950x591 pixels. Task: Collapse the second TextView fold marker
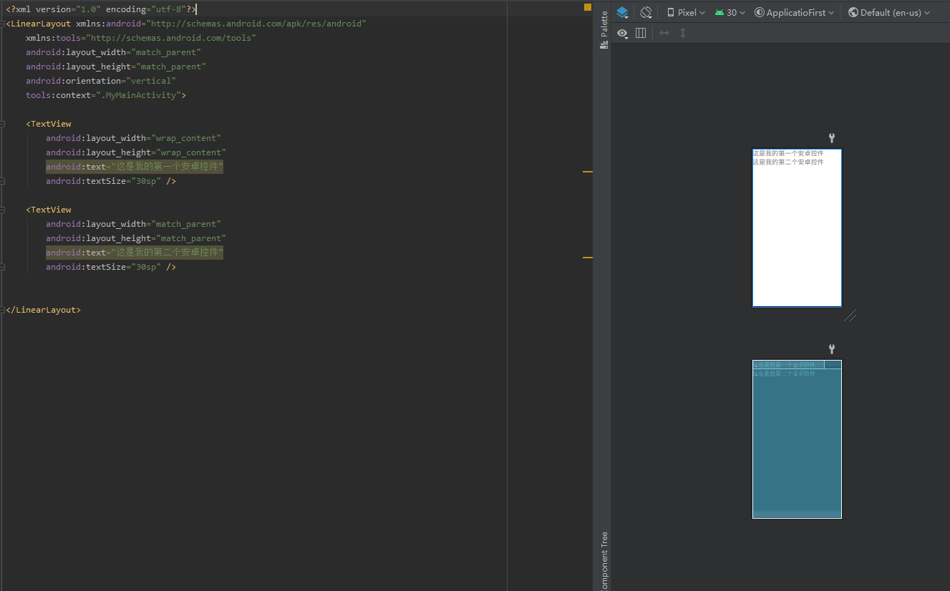click(x=2, y=210)
